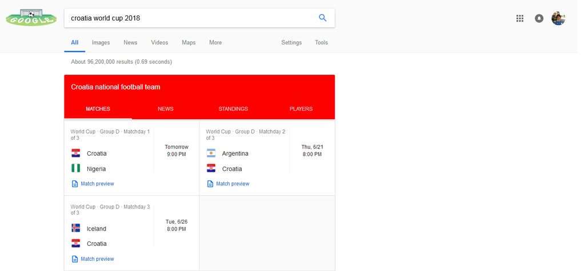Expand the More search categories menu
The width and height of the screenshot is (585, 271).
pos(215,43)
